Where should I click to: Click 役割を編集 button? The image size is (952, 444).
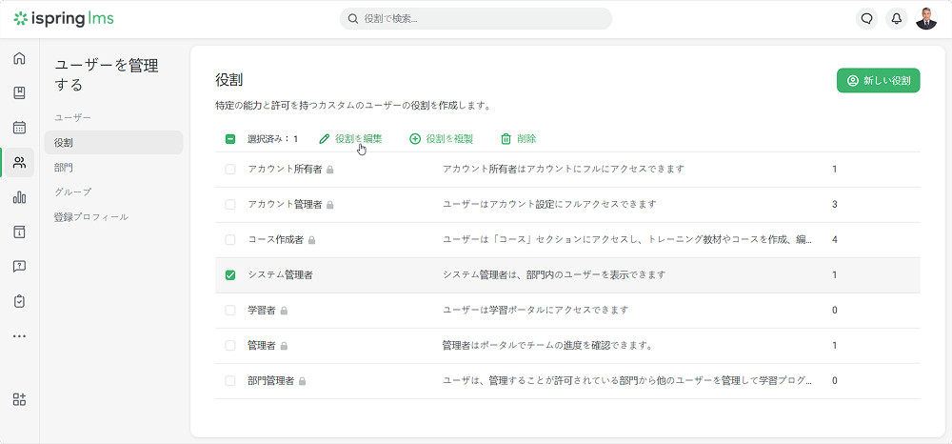tap(350, 139)
